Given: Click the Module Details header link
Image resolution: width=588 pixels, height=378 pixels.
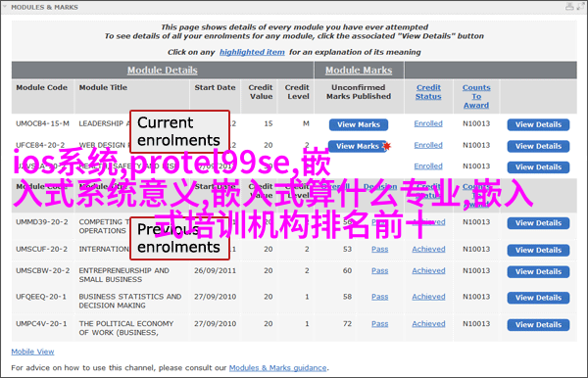Looking at the screenshot, I should 163,71.
